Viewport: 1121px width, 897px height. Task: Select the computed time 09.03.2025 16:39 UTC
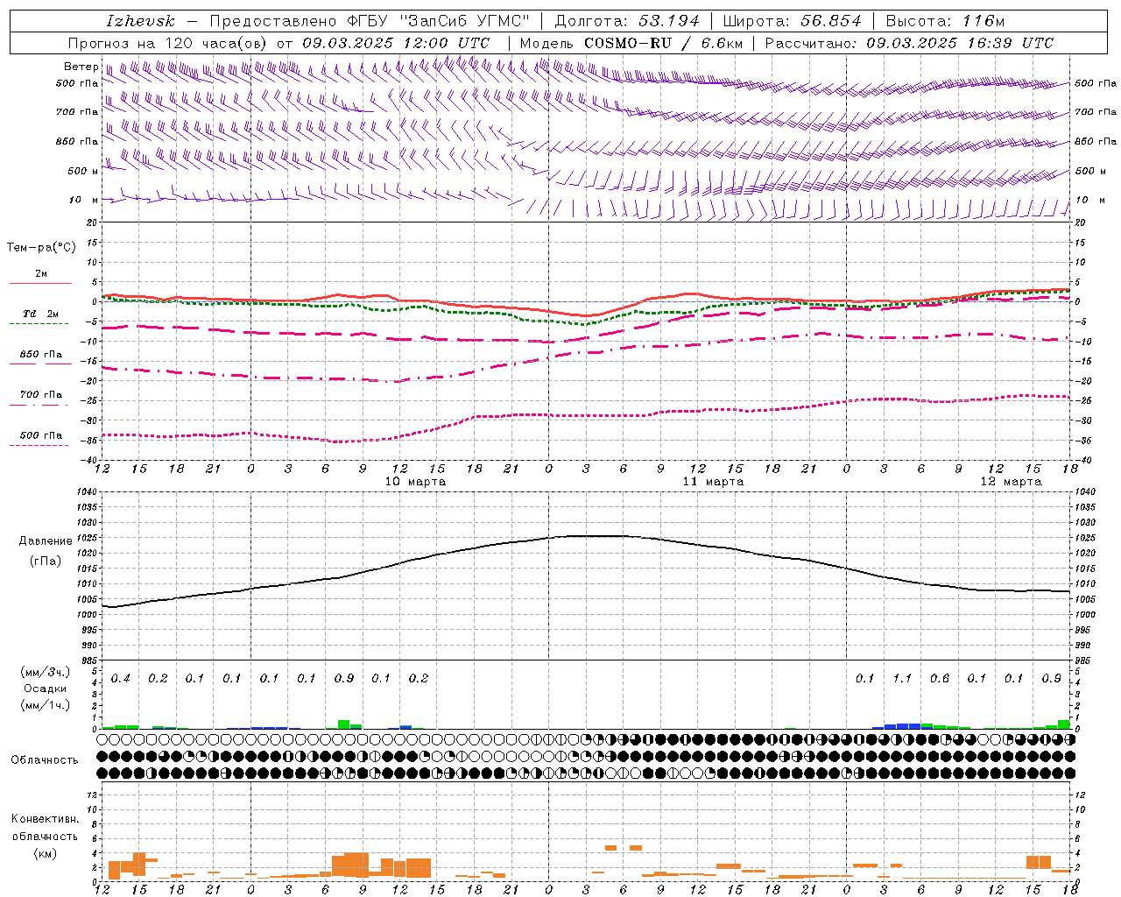[x=960, y=43]
